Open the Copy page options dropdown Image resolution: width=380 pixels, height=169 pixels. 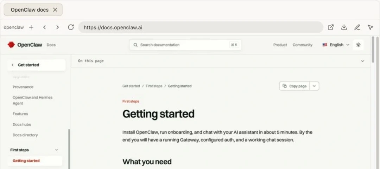[x=314, y=86]
